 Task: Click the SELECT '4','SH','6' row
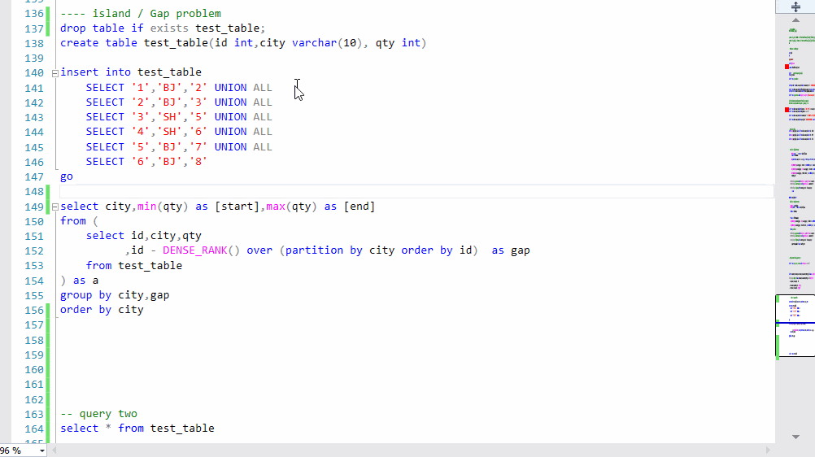pos(179,132)
